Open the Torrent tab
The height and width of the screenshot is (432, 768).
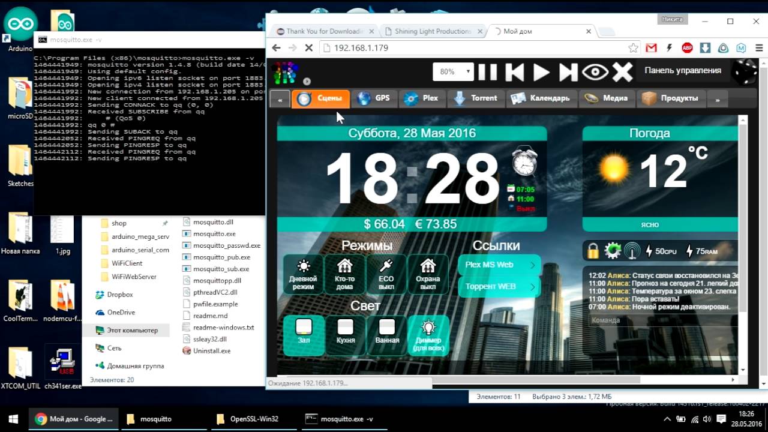coord(476,98)
